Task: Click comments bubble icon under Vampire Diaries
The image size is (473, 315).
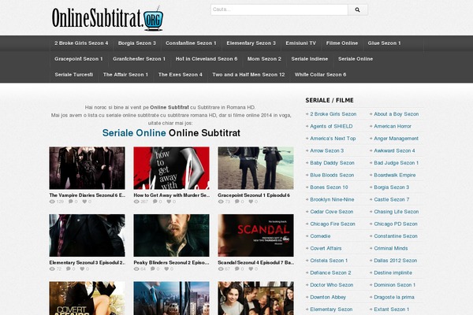Action: pos(71,202)
